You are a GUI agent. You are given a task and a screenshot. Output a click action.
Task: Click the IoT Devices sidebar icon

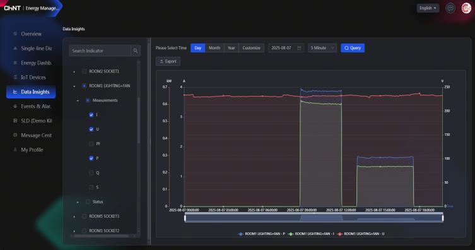tap(15, 77)
